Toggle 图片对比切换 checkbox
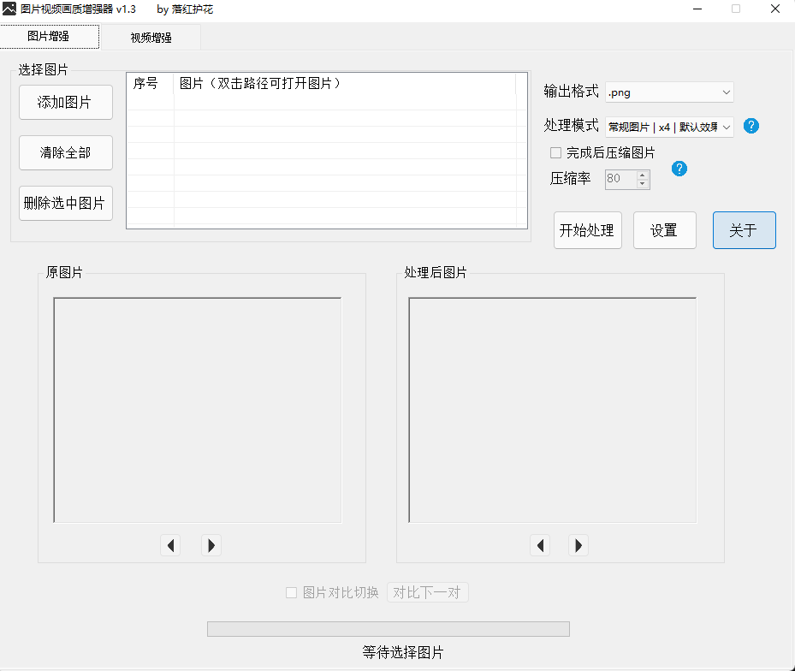795x671 pixels. click(x=292, y=592)
